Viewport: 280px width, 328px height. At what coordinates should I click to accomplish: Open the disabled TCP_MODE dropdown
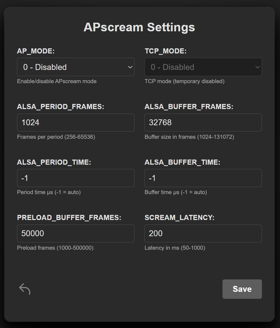203,67
